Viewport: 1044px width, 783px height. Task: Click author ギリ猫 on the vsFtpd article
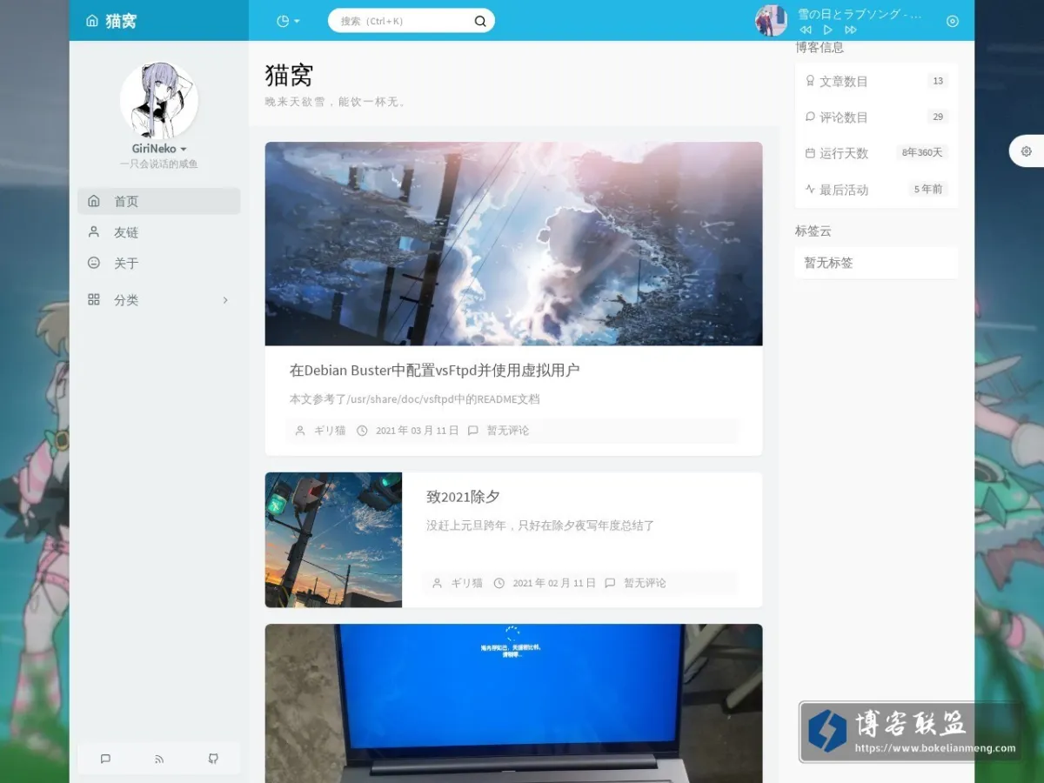[x=330, y=431]
